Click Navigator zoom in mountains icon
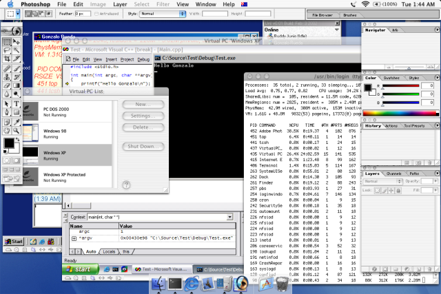This screenshot has width=441, height=294. (430, 67)
